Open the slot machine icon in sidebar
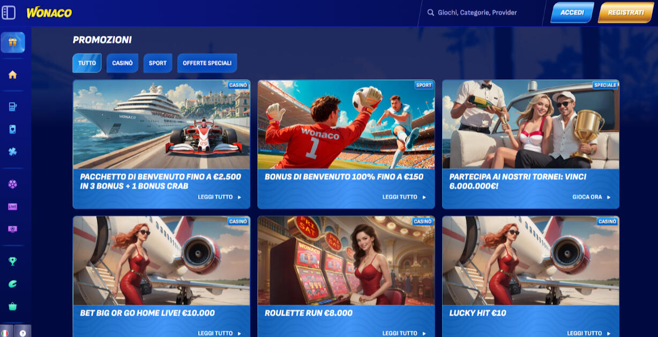The width and height of the screenshot is (658, 337). (12, 107)
